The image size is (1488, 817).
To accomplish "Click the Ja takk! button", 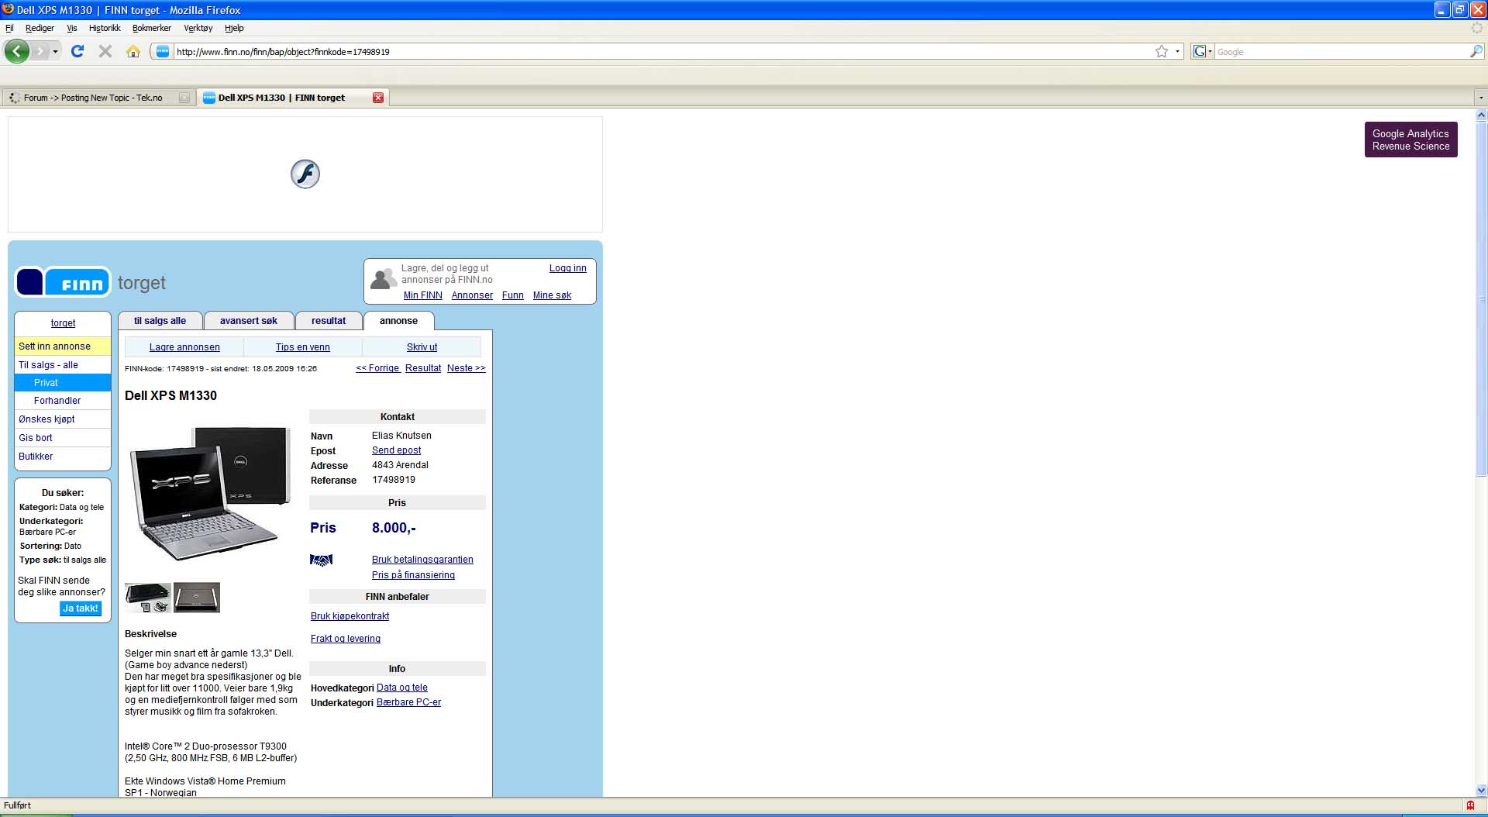I will click(81, 608).
